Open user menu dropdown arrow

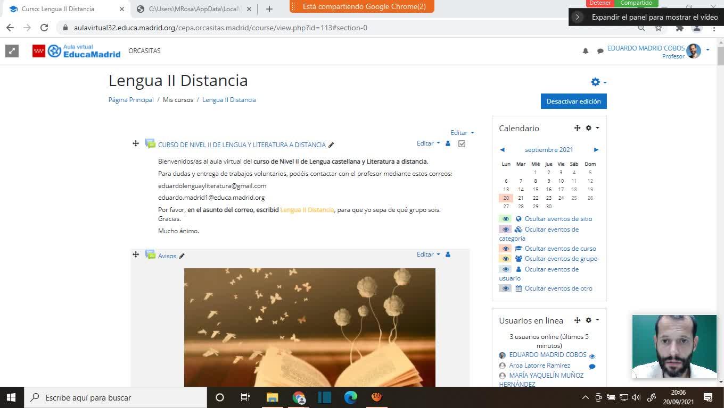707,50
